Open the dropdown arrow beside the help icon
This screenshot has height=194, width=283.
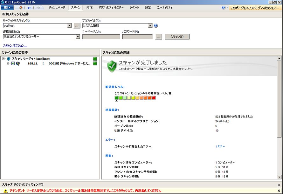click(x=227, y=8)
